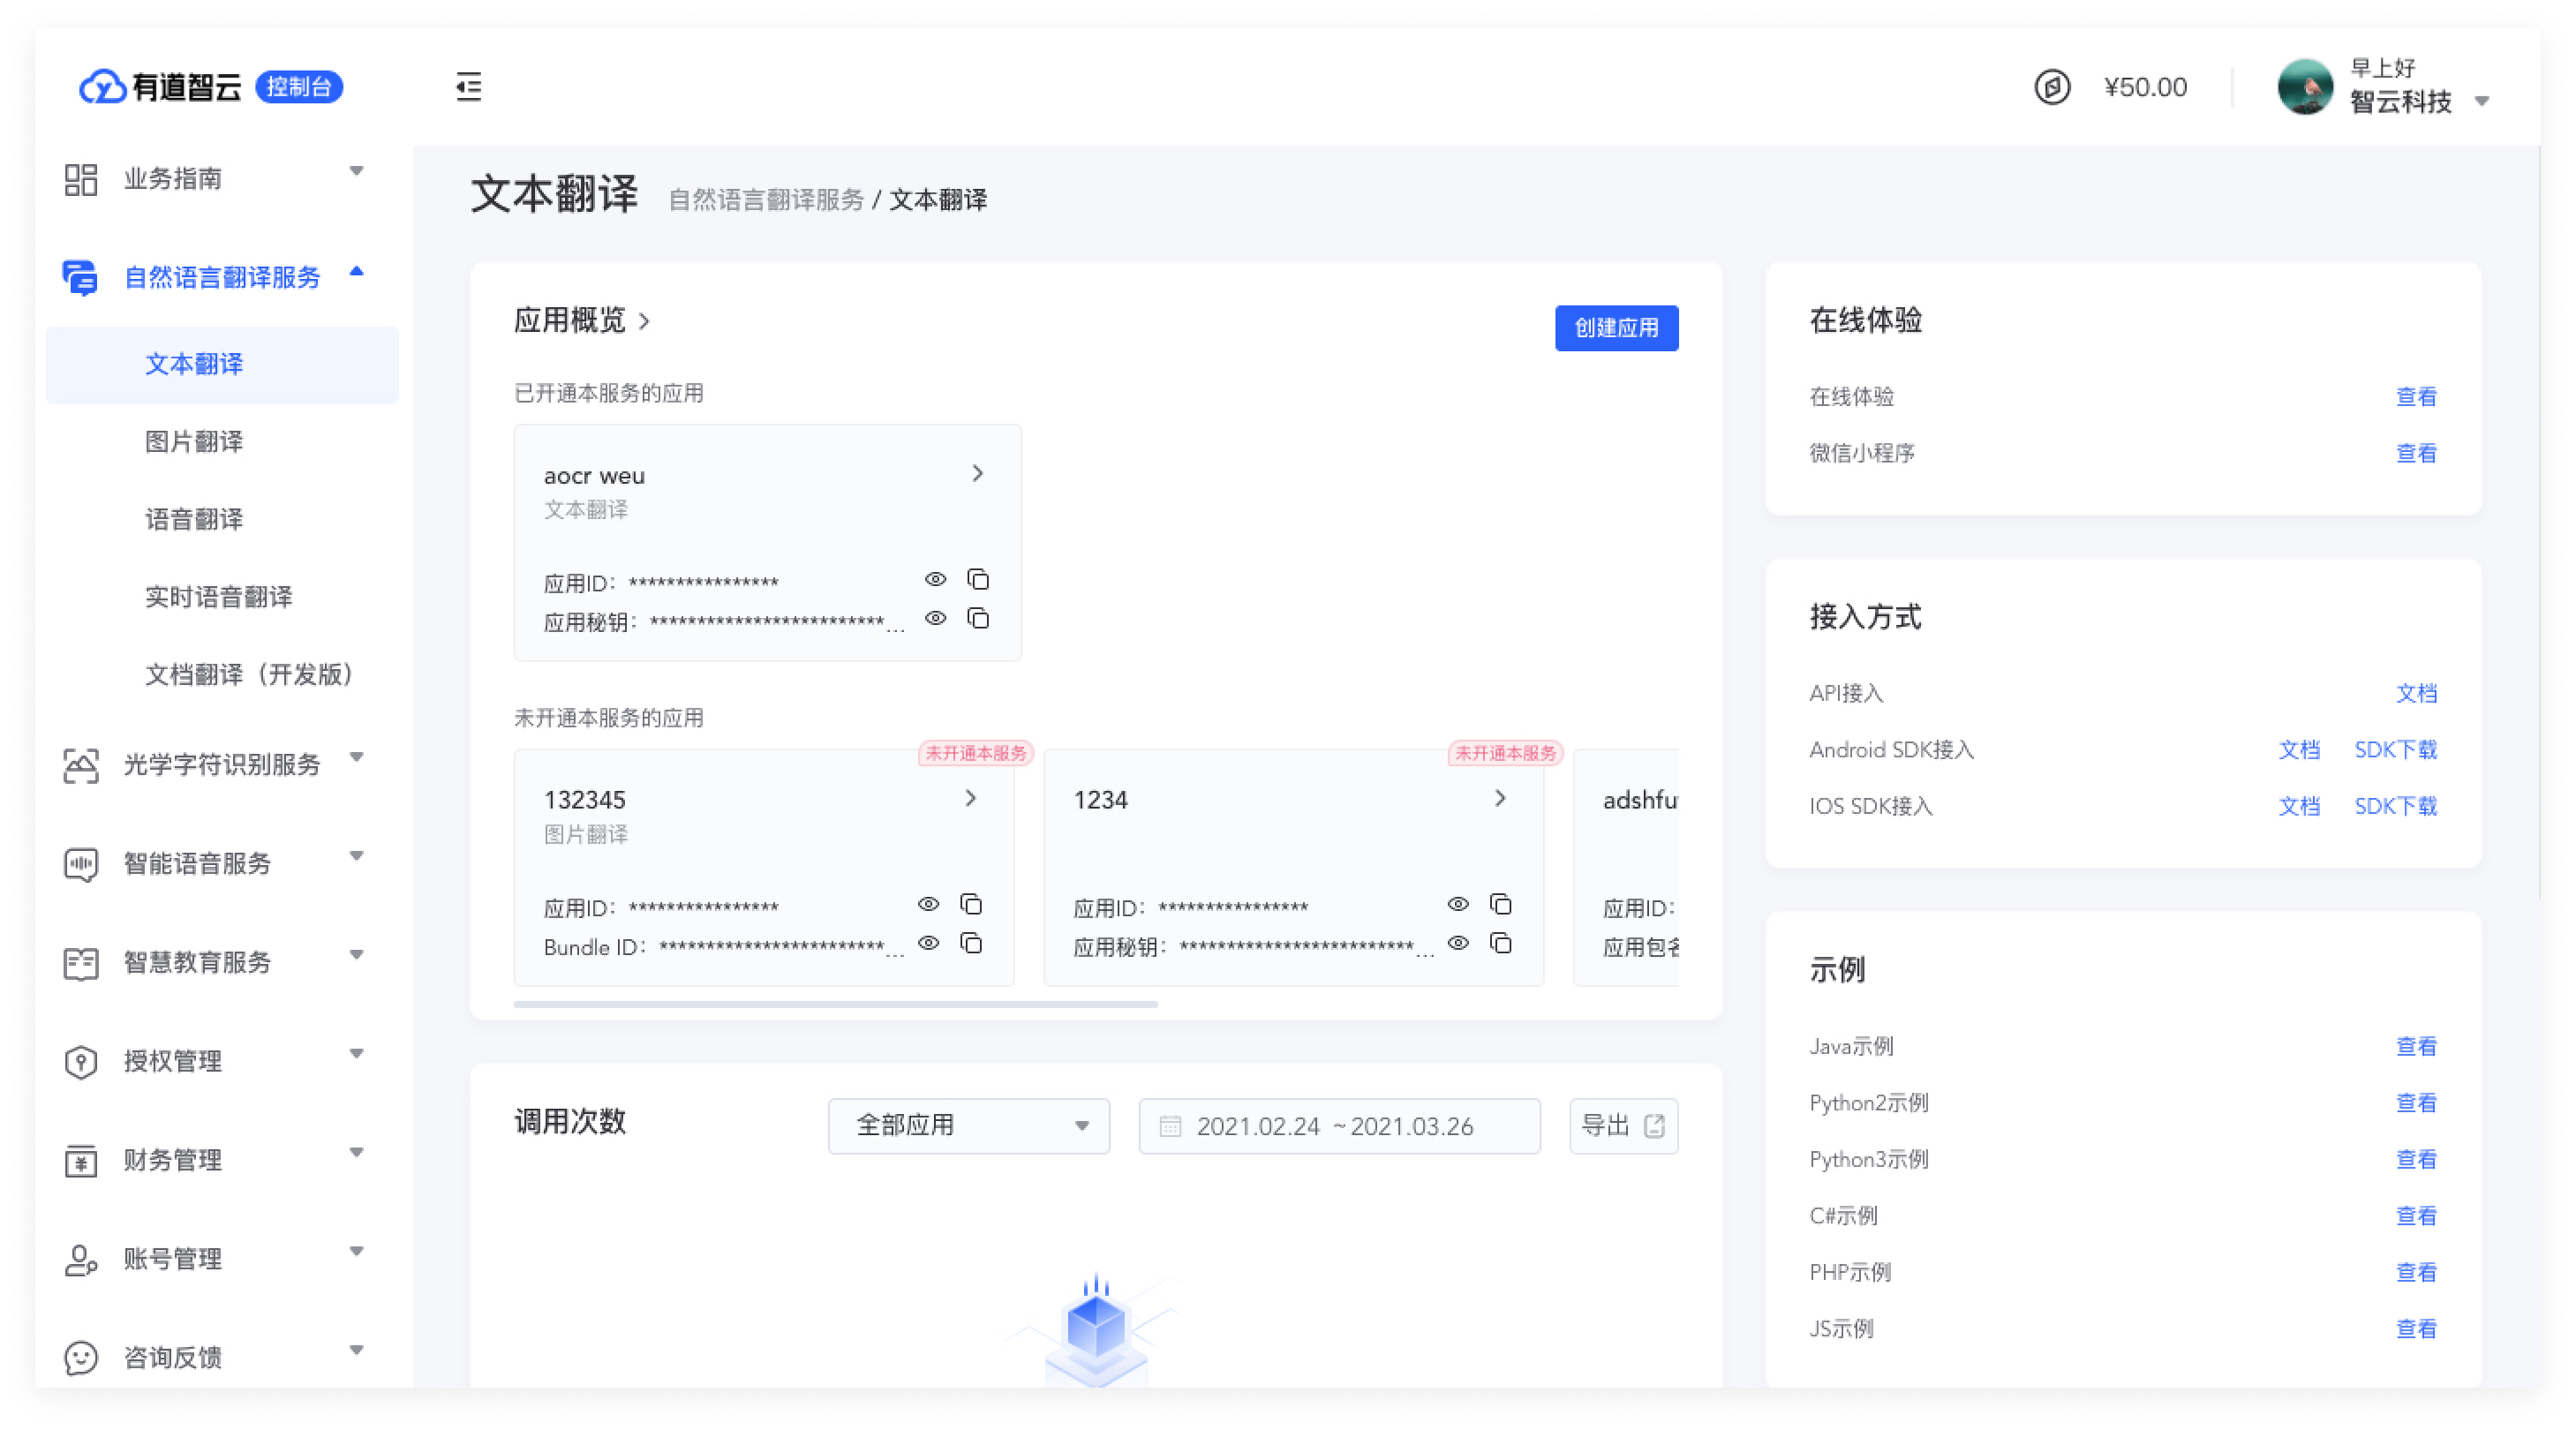The width and height of the screenshot is (2576, 1430).
Task: Select the 光学字符识别服务 icon in sidebar
Action: [80, 765]
